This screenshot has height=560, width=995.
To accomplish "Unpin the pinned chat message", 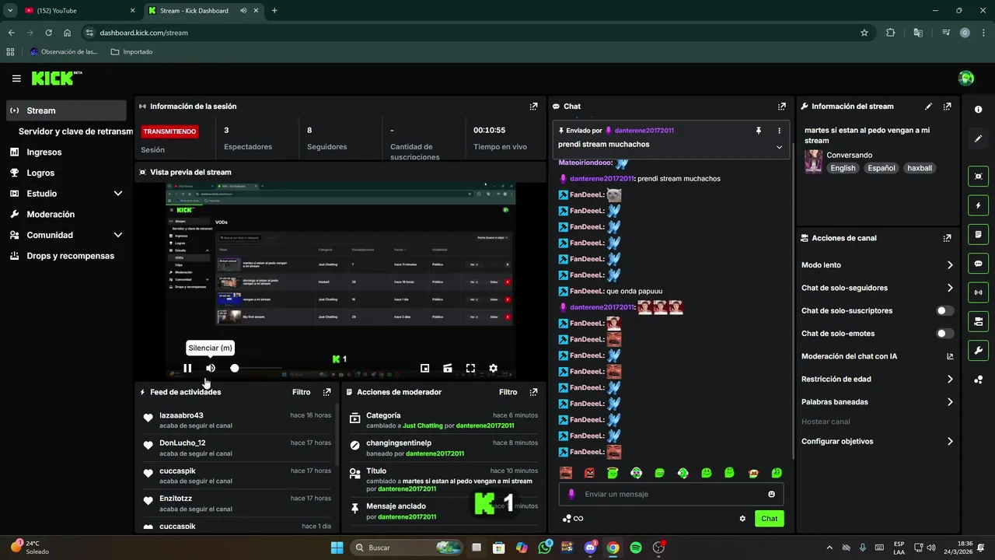I will [759, 131].
